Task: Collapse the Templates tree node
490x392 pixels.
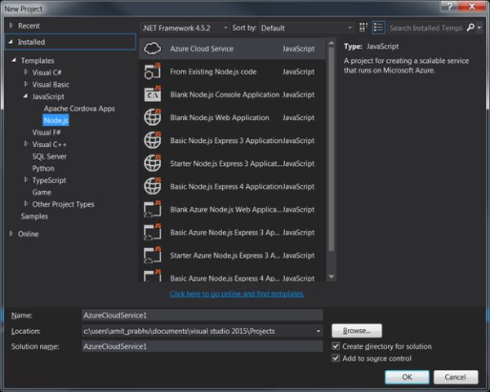Action: (14, 60)
